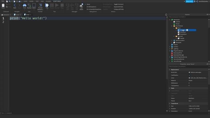Screen dimensions: 210x118
Task: Expand the Position property row
Action: [x=170, y=108]
